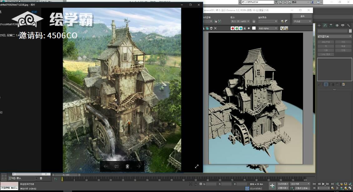Open the Motion tab in command panel
Image resolution: width=353 pixels, height=192 pixels.
(337, 26)
